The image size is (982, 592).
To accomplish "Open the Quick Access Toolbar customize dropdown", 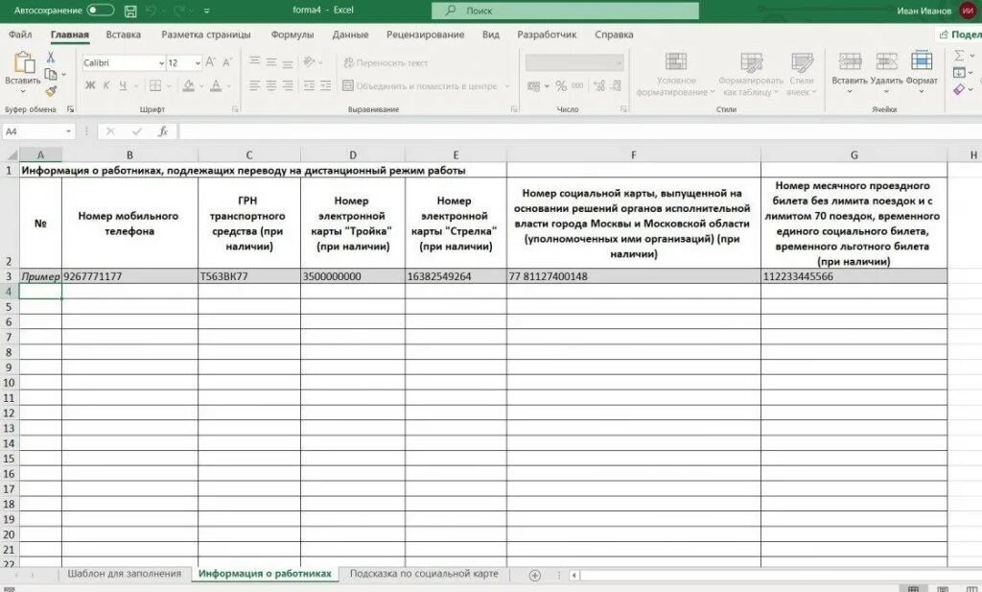I will click(x=207, y=11).
